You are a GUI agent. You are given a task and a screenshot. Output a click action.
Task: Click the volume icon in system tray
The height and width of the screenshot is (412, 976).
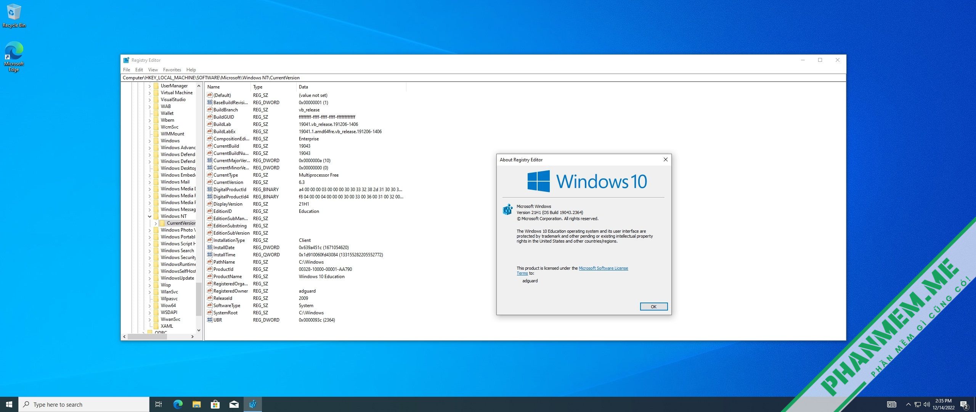pyautogui.click(x=927, y=404)
